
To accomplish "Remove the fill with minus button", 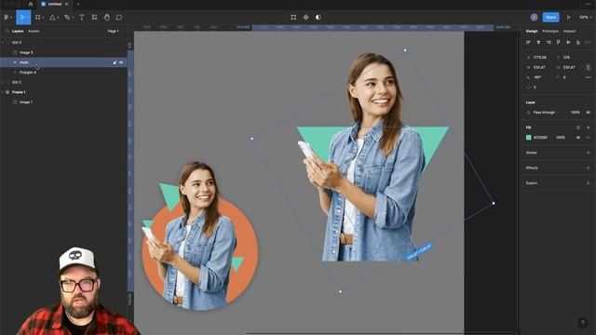I will point(588,138).
